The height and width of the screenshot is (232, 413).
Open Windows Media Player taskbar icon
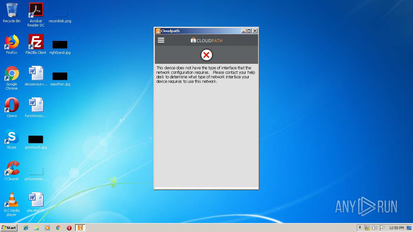(x=47, y=228)
